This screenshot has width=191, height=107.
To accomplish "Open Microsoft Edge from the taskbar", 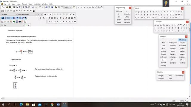I will pyautogui.click(x=21, y=104).
